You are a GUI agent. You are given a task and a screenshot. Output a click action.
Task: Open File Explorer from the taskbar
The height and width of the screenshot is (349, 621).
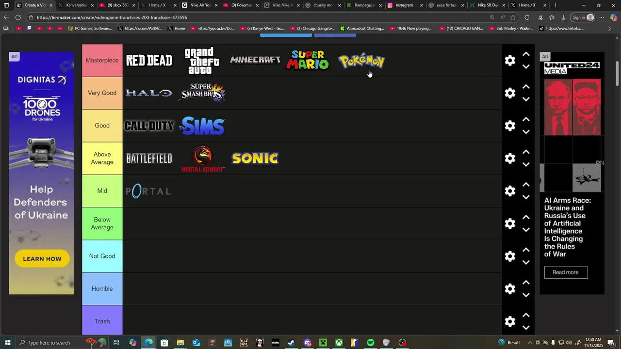[x=180, y=343]
